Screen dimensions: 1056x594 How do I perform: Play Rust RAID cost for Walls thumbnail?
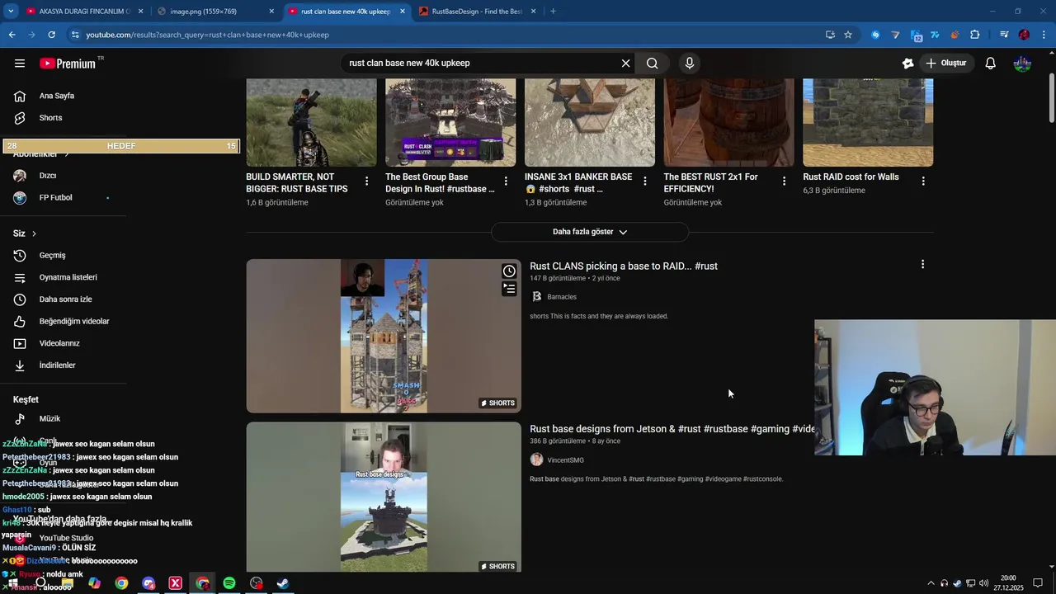click(x=868, y=123)
